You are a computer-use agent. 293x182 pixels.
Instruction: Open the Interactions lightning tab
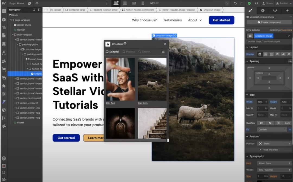coord(287,11)
